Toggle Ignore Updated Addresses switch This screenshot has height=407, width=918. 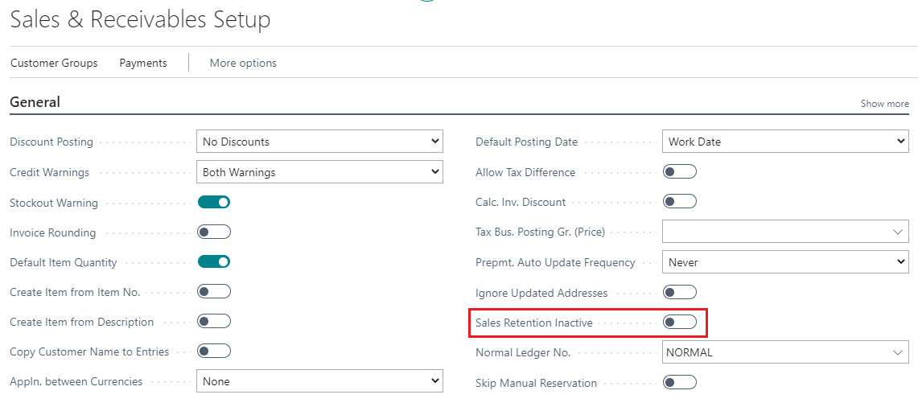click(680, 292)
